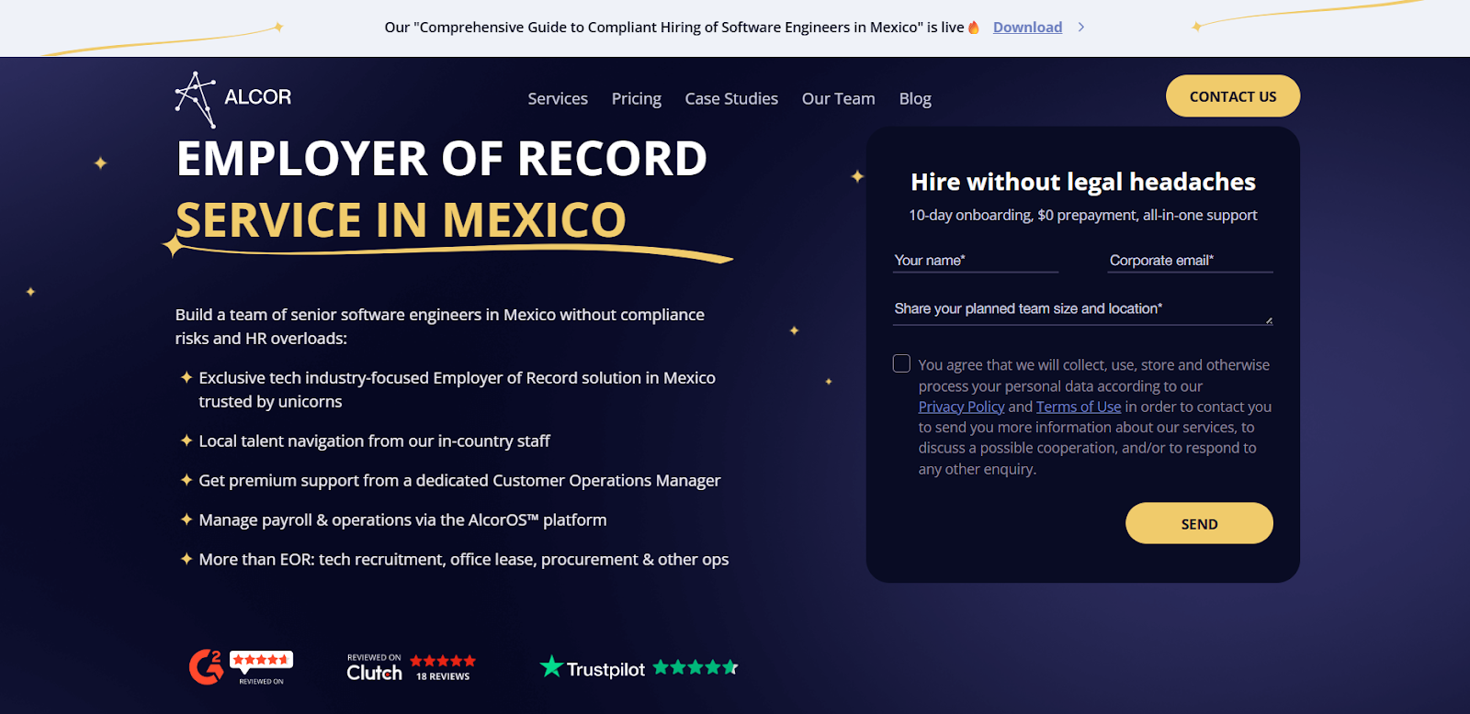Focus the Your name field
This screenshot has width=1470, height=714.
click(x=976, y=261)
